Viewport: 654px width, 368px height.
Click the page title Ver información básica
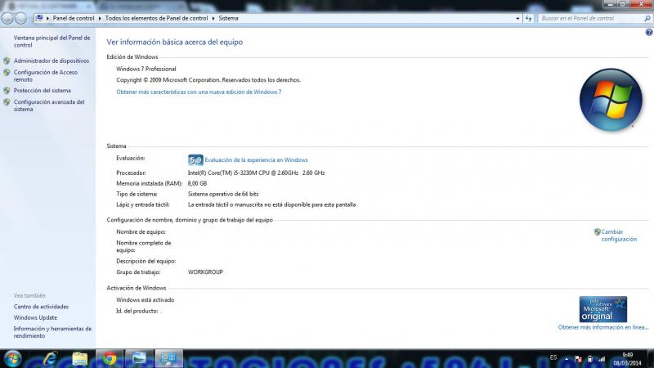[x=174, y=43]
